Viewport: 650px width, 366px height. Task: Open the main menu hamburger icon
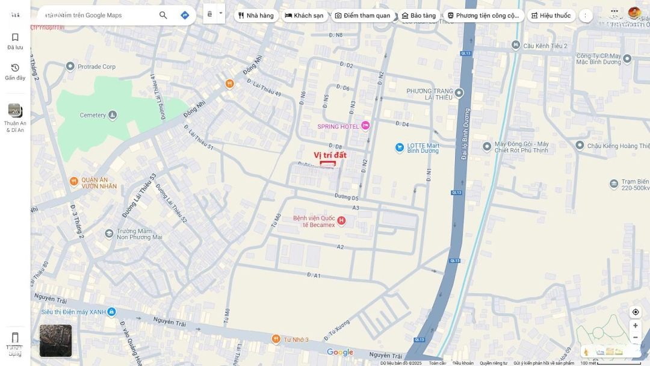point(15,15)
